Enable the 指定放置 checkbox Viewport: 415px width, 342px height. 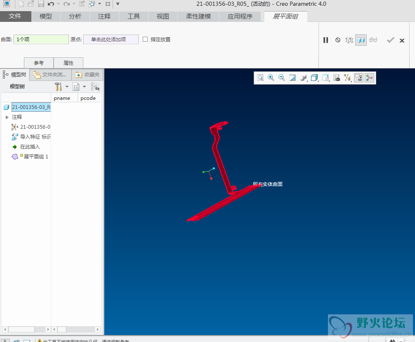tap(145, 40)
